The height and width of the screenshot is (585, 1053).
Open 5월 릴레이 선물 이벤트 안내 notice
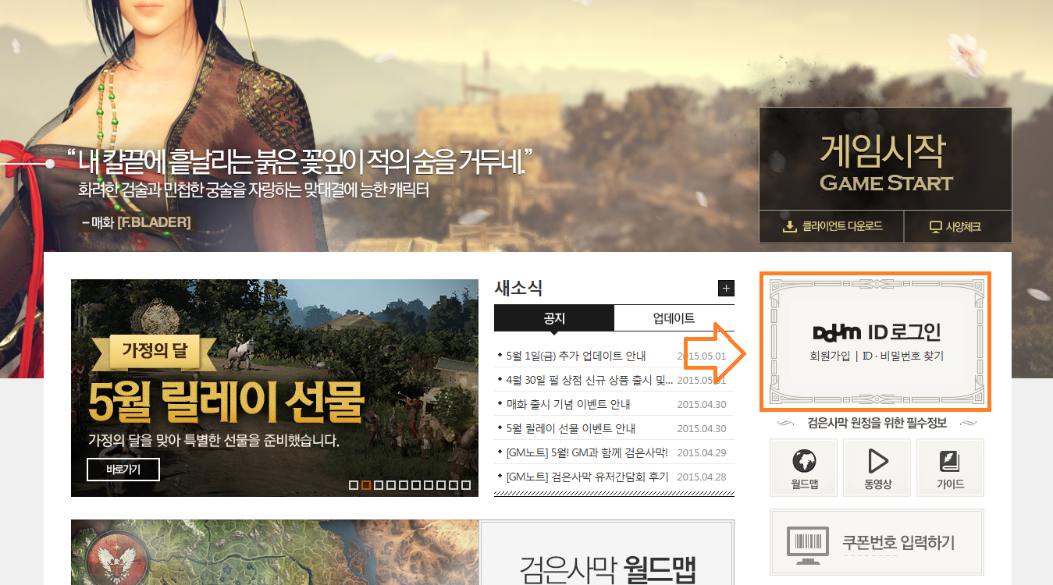[x=571, y=429]
